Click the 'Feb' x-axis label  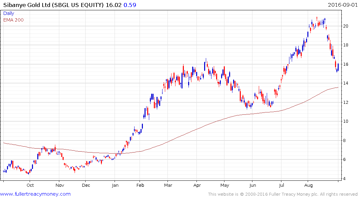coord(140,185)
